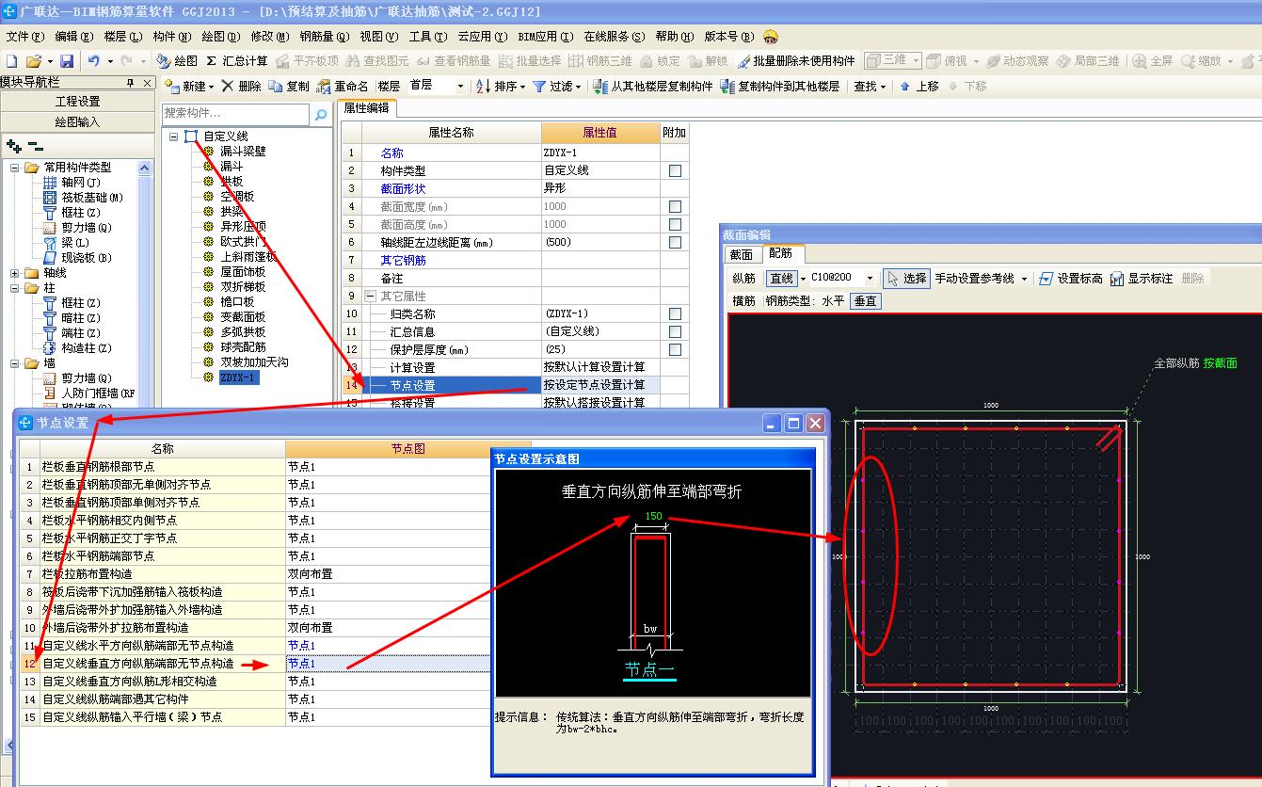
Task: Collapse the 自定义线 component tree node
Action: coord(175,137)
